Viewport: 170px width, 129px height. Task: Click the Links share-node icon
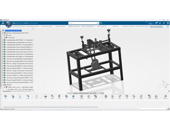(88, 96)
